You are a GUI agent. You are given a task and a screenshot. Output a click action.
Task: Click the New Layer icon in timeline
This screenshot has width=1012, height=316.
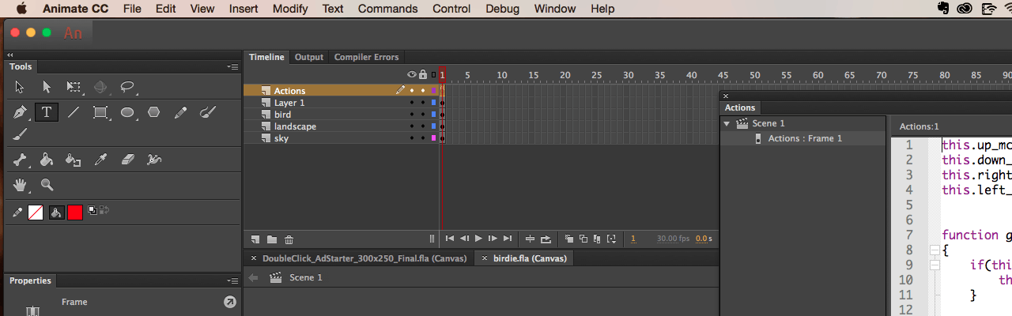tap(255, 239)
